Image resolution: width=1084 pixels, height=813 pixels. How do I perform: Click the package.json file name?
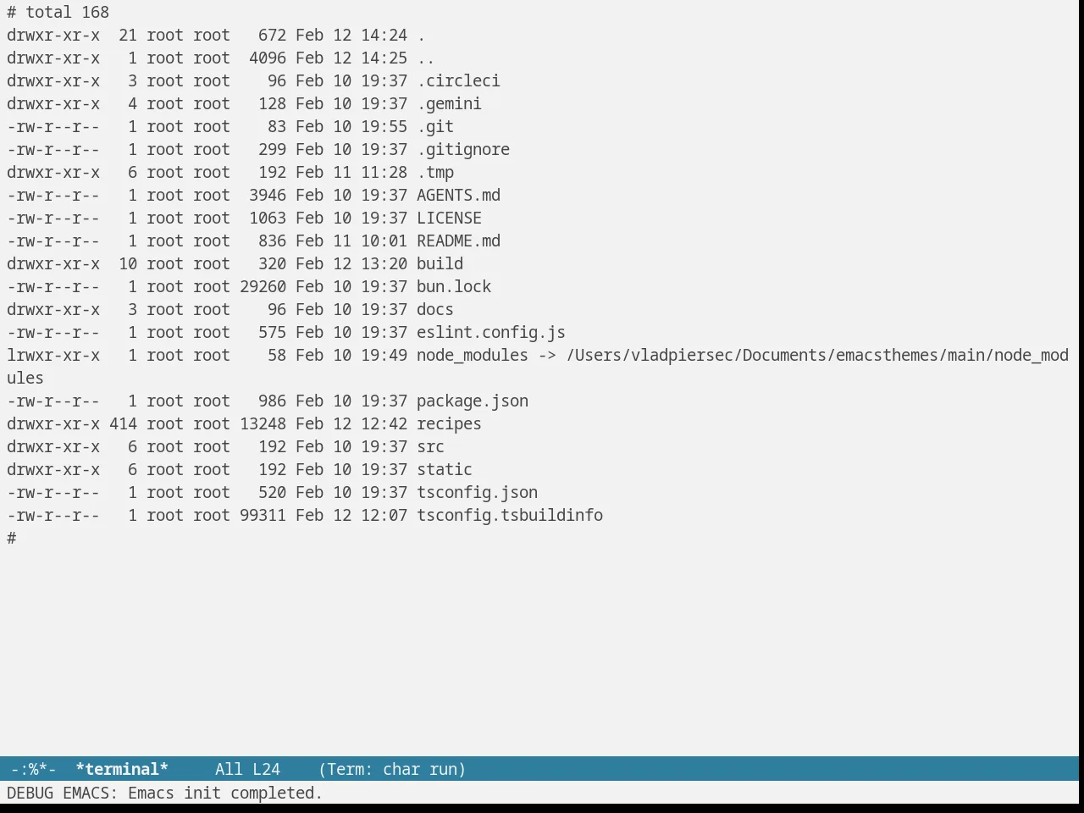473,401
